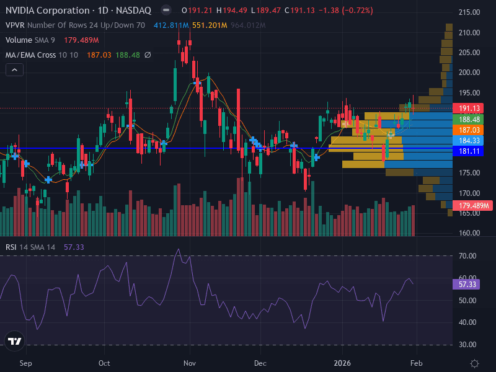Click the blue 181.11 horizontal line label
Screen dimensions: 496x372
click(469, 151)
